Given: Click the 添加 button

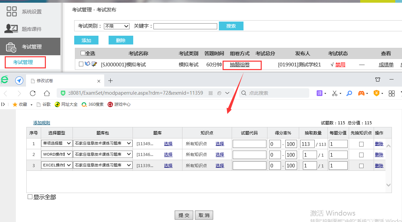Looking at the screenshot, I should coord(86,40).
